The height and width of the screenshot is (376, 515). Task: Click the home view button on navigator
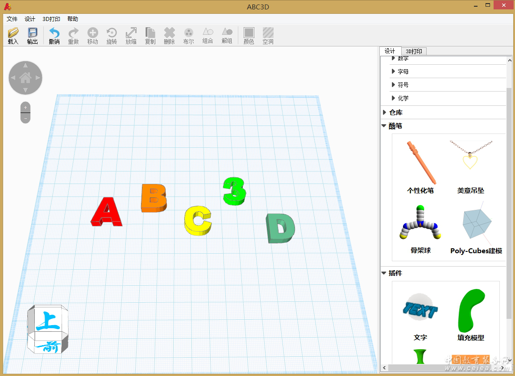tap(25, 78)
